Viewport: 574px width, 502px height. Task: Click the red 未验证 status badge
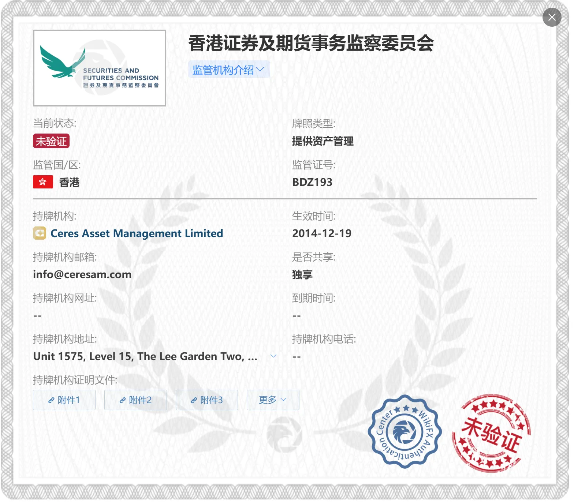click(x=51, y=141)
